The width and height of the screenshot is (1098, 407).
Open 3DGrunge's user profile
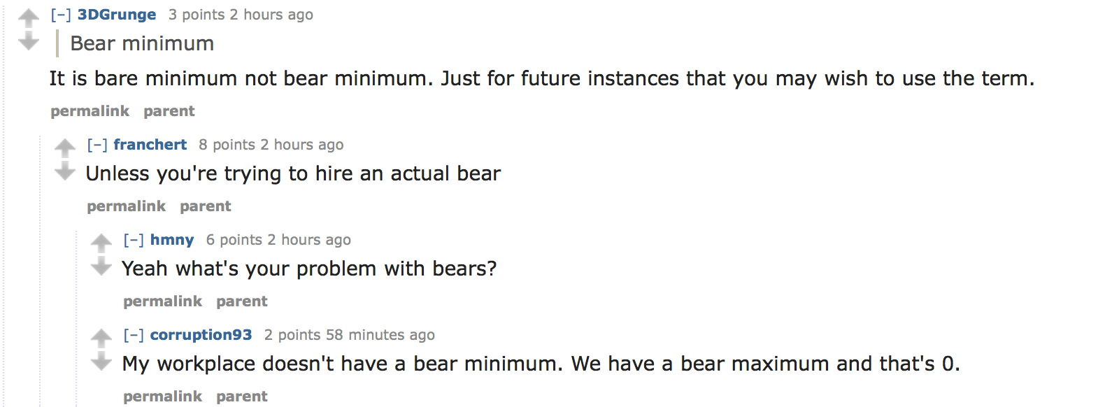[117, 15]
